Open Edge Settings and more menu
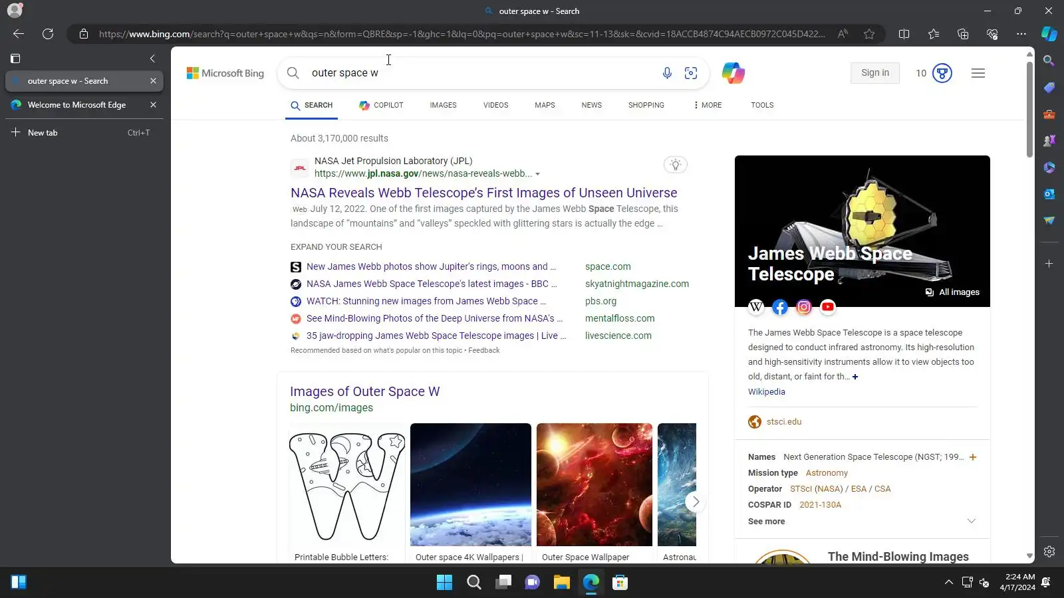Image resolution: width=1064 pixels, height=598 pixels. pyautogui.click(x=1021, y=34)
